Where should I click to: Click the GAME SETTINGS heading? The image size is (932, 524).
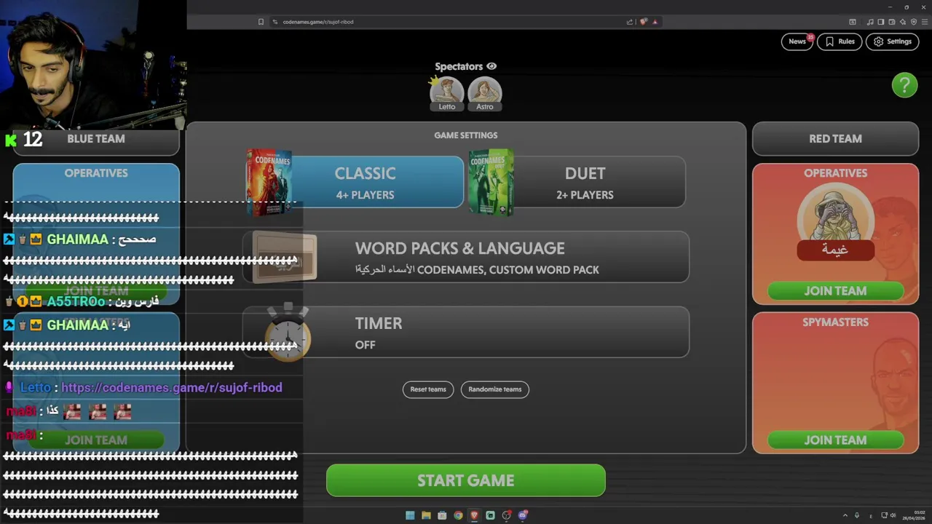(x=466, y=135)
